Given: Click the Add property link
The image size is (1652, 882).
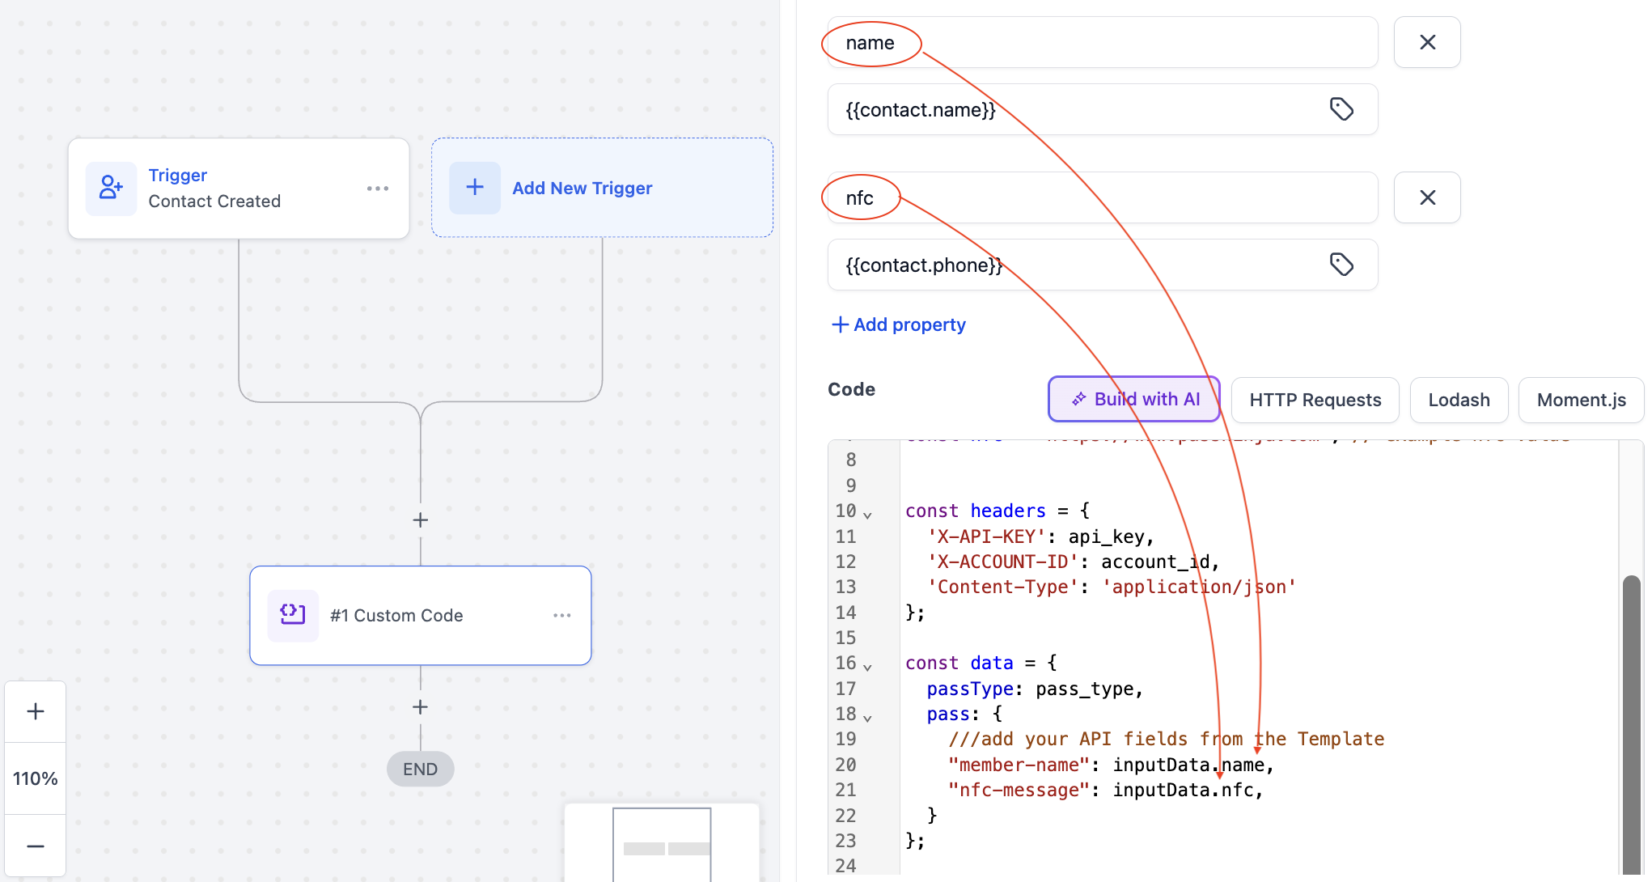Looking at the screenshot, I should click(x=898, y=324).
